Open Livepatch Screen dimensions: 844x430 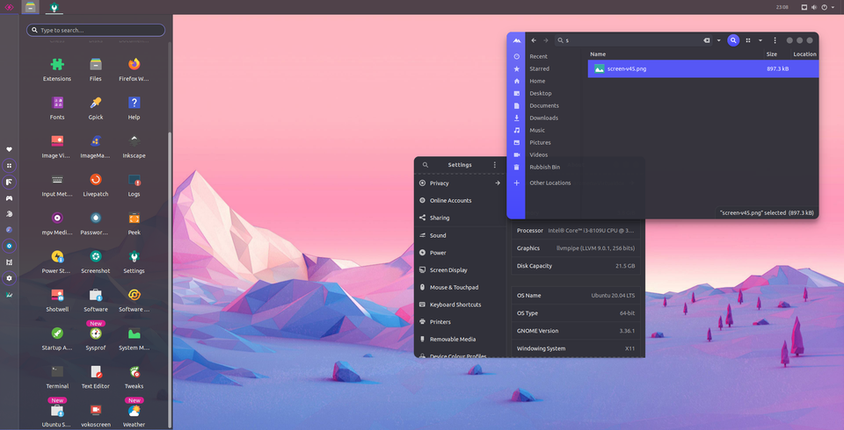96,185
